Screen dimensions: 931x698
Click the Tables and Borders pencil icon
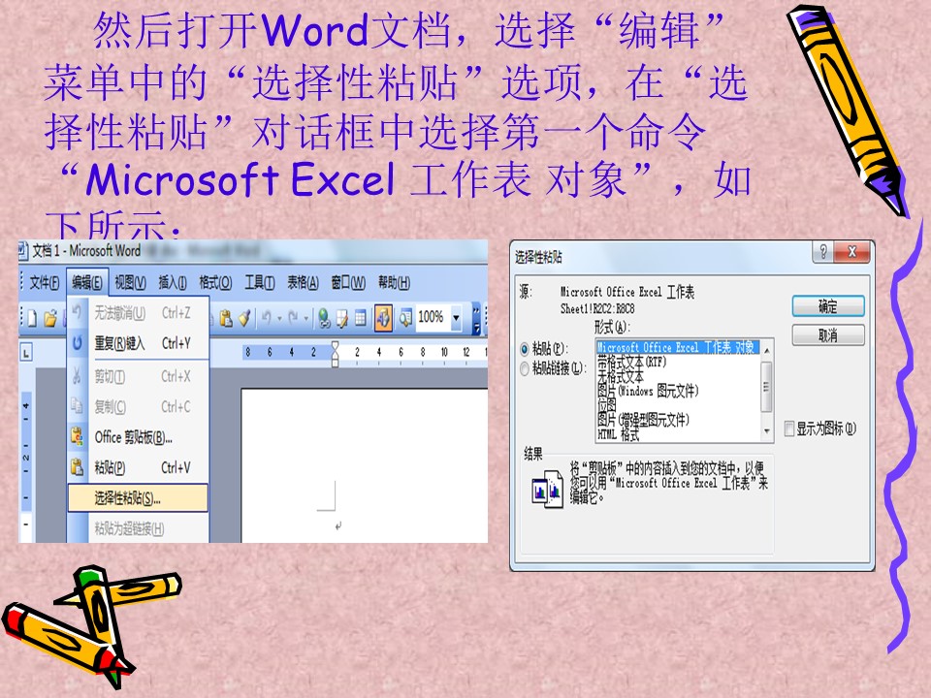pyautogui.click(x=342, y=319)
